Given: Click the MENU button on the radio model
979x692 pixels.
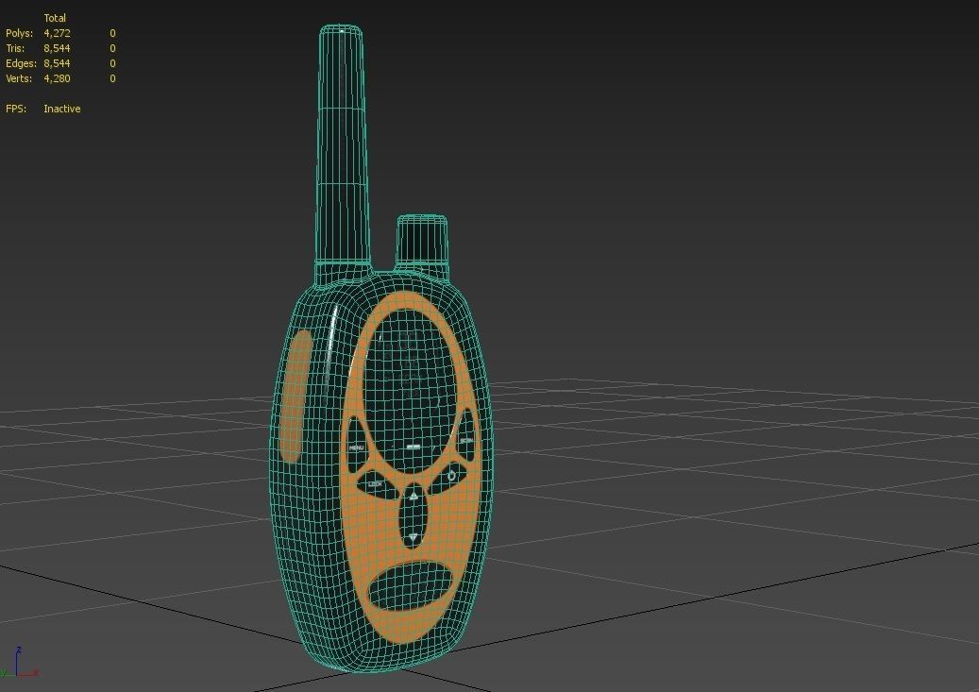Looking at the screenshot, I should click(x=356, y=445).
